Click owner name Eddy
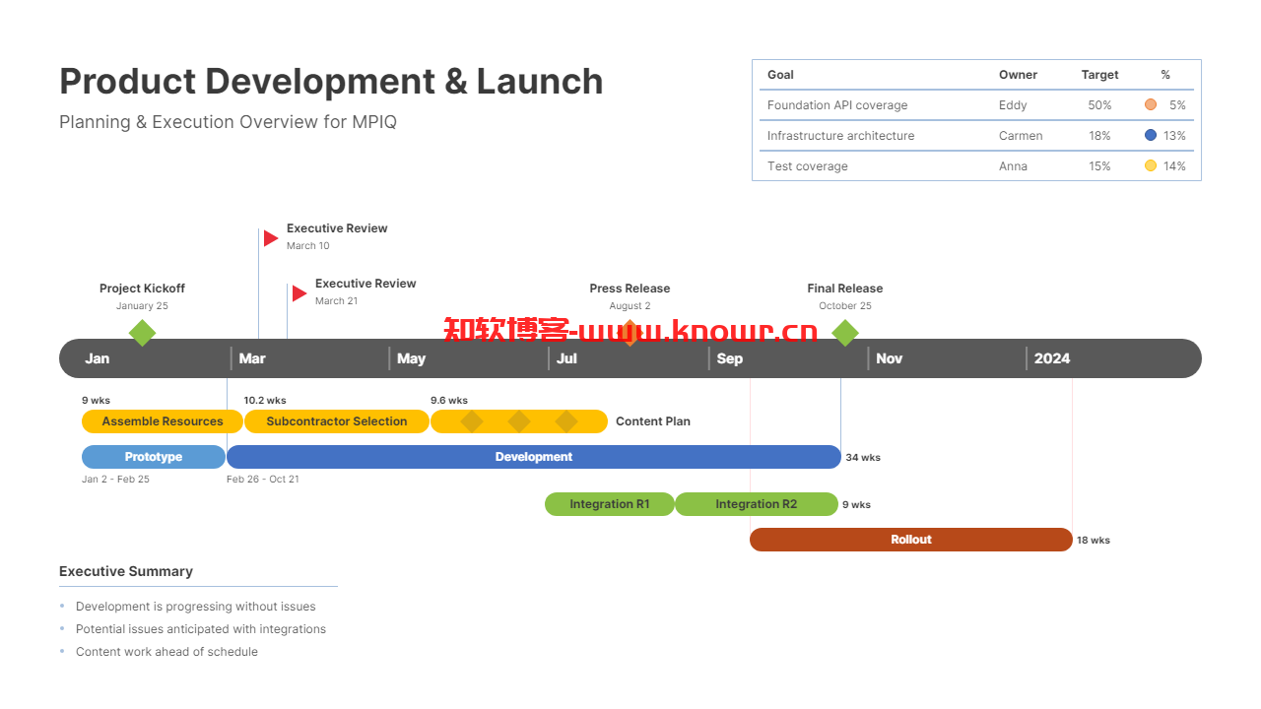The height and width of the screenshot is (709, 1261). pyautogui.click(x=1013, y=105)
